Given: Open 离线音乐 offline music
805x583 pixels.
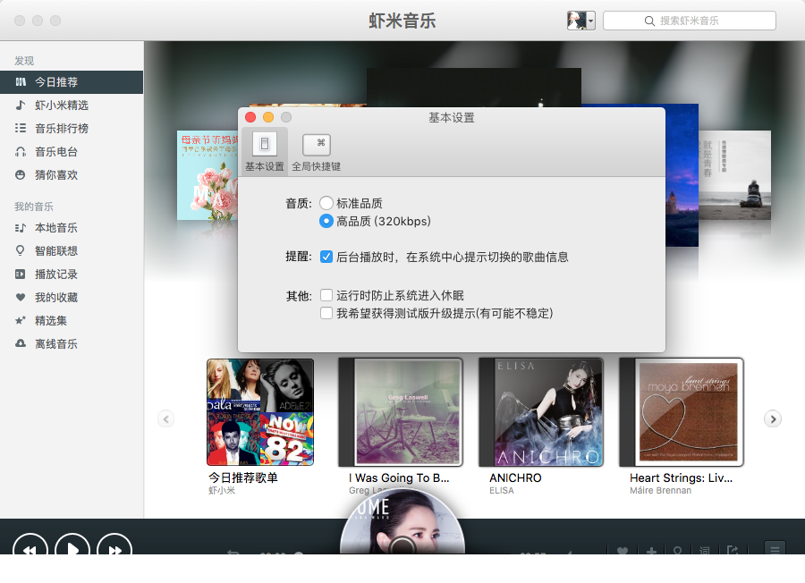Looking at the screenshot, I should tap(72, 344).
